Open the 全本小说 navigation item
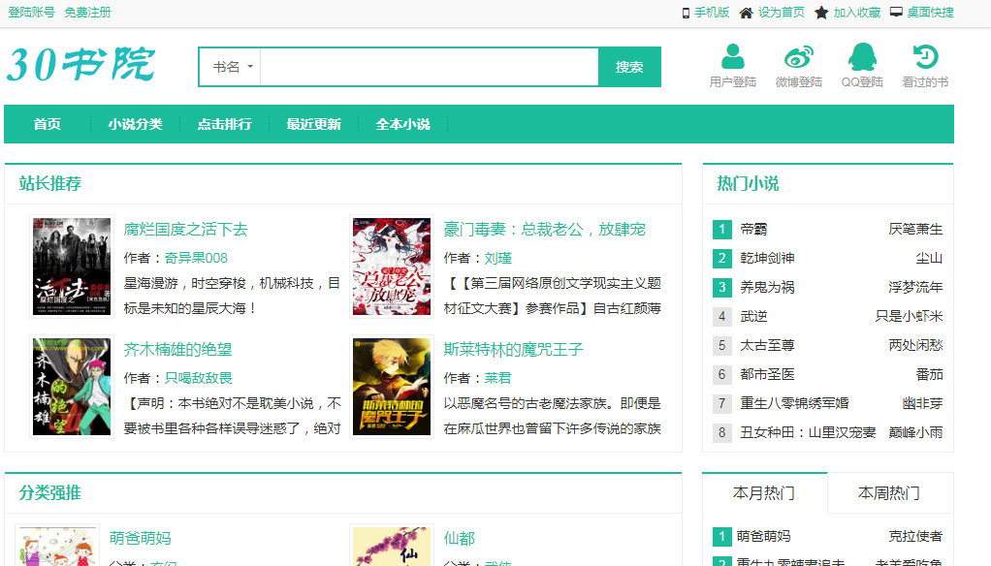Image resolution: width=991 pixels, height=566 pixels. coord(402,124)
